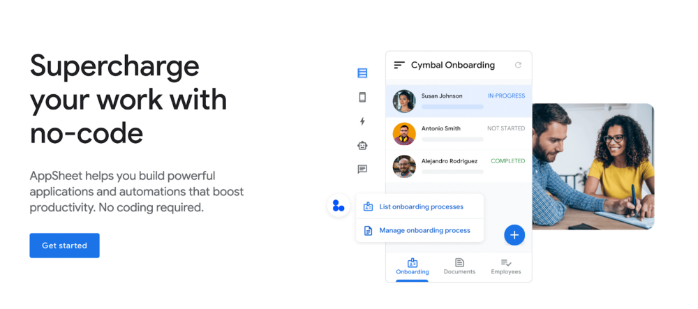Click the NOT STARTED status label
Viewport: 698px width, 309px height.
[505, 128]
